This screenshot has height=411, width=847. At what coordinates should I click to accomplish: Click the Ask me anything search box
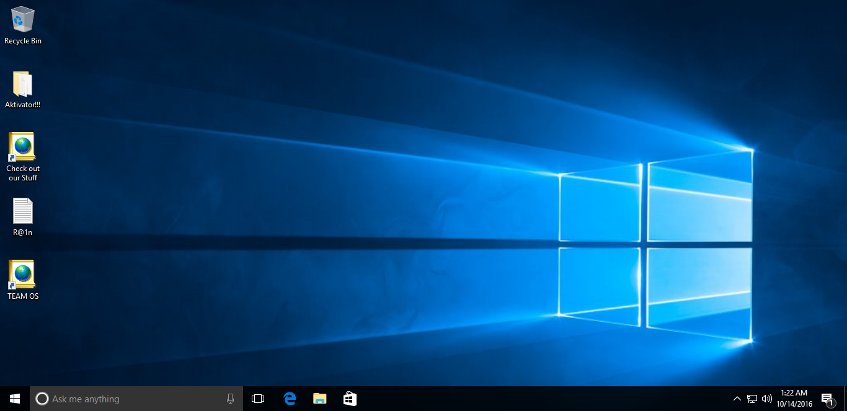click(136, 399)
